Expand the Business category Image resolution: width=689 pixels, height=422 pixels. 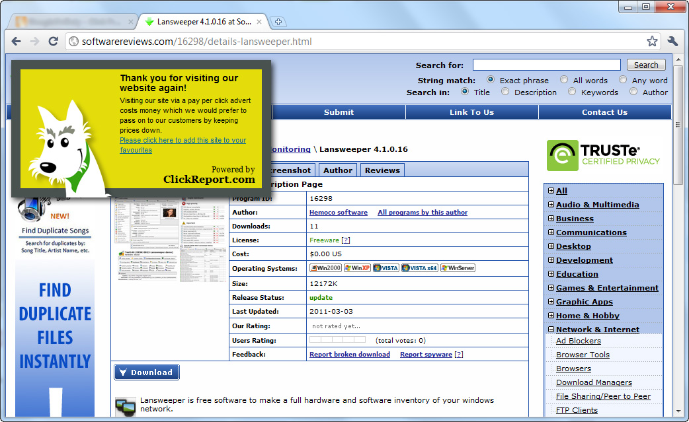point(551,219)
